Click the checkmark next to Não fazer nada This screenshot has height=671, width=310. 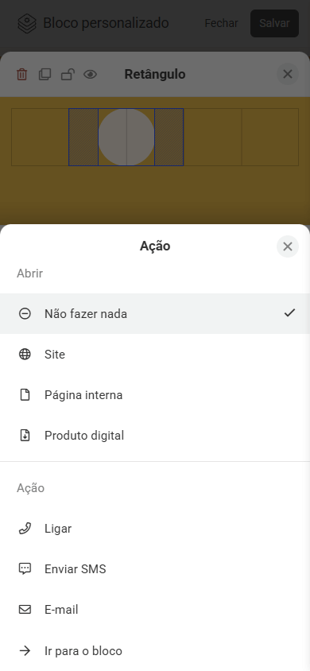289,313
